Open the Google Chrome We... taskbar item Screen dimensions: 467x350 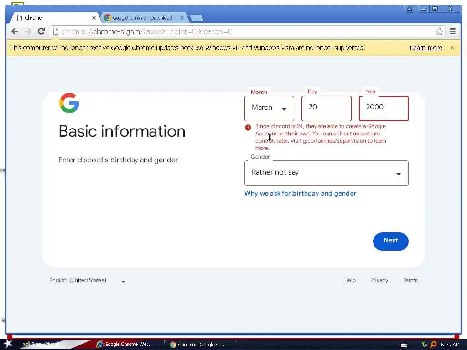point(124,344)
